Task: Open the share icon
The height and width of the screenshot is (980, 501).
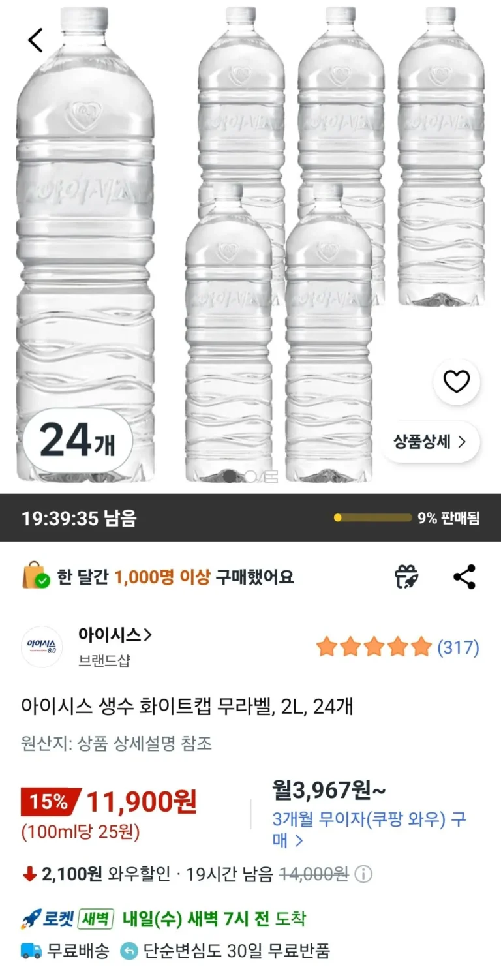Action: pyautogui.click(x=464, y=577)
